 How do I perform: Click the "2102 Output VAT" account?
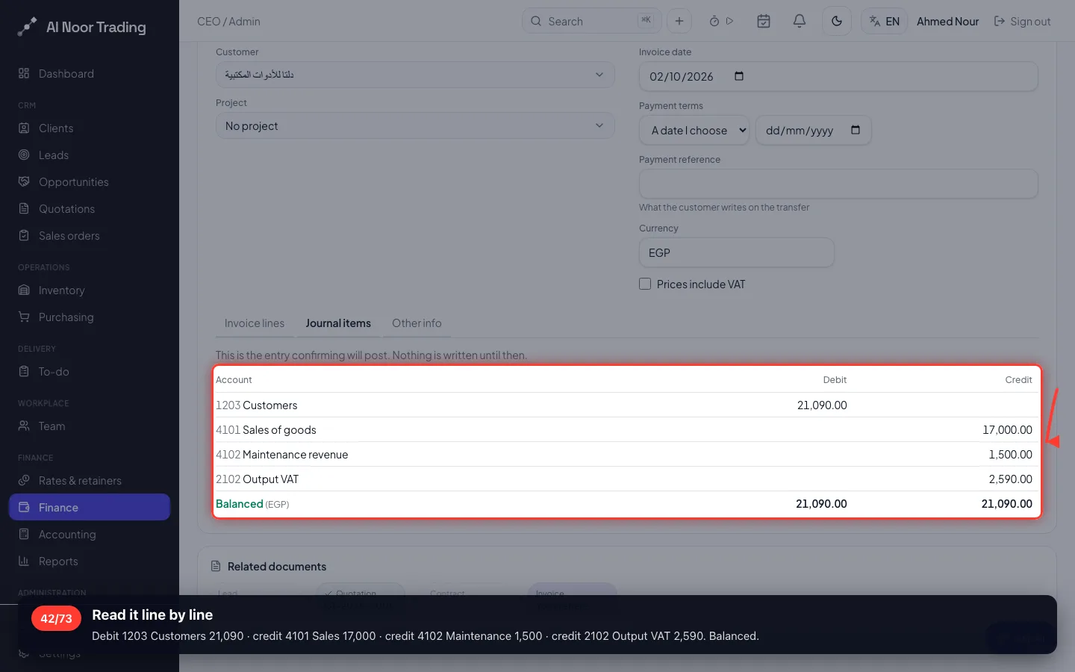pos(257,479)
